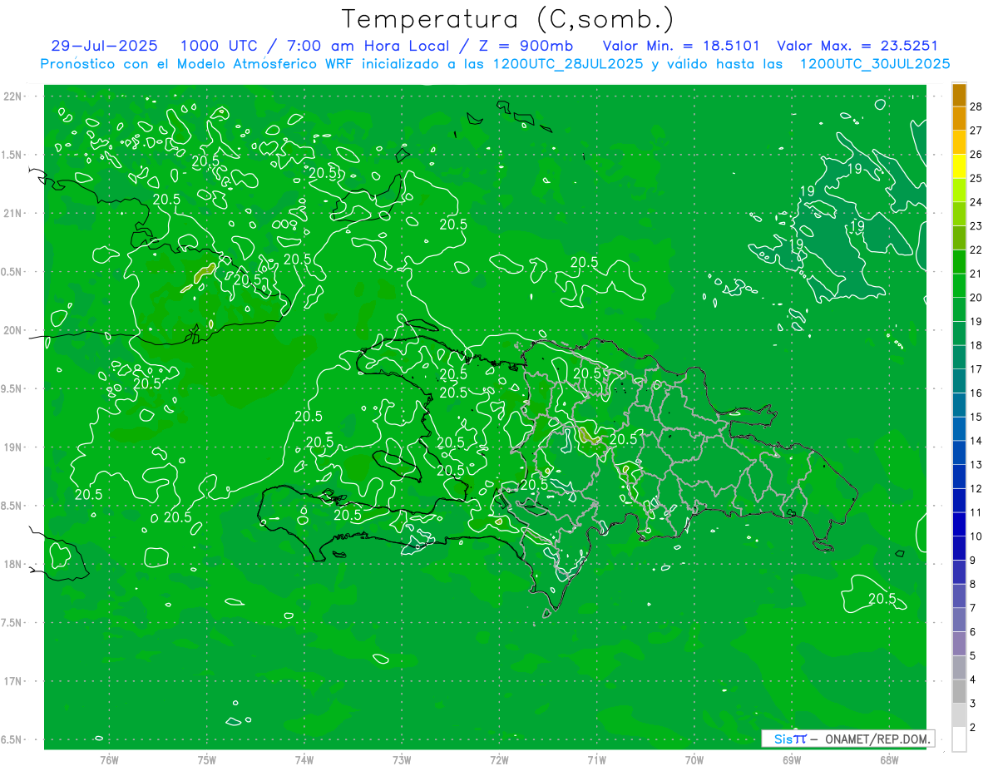Click the color scale label "4"
998x771 pixels.
pos(973,680)
